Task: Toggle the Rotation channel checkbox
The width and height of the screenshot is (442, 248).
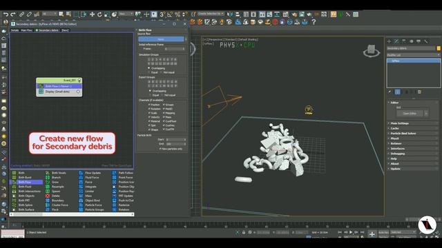Action: tap(149, 109)
